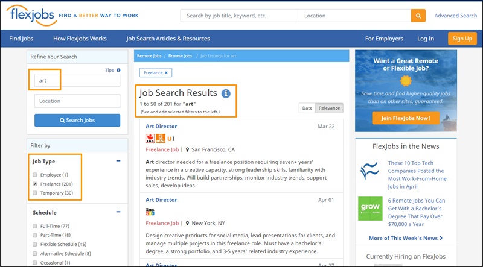Click the Remote Jobs breadcrumb
Viewport: 483px width, 267px height.
(149, 56)
